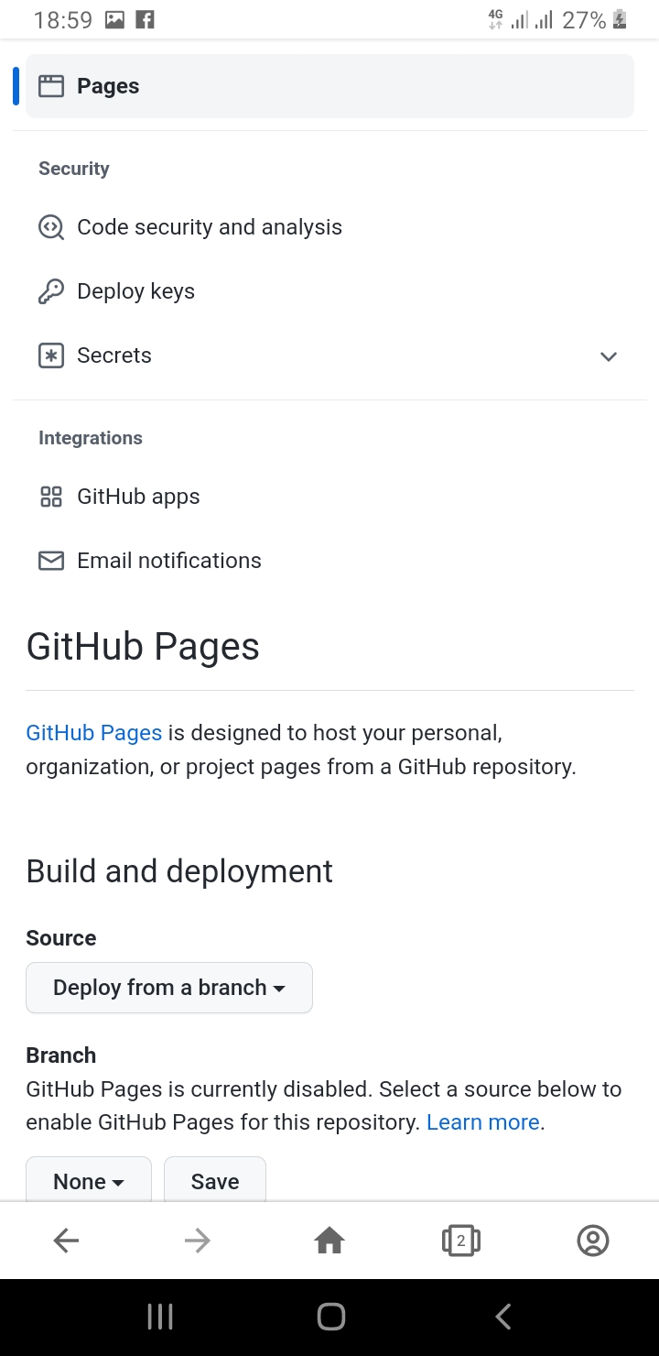Viewport: 659px width, 1356px height.
Task: Tap the Code security shield-search icon
Action: point(51,227)
